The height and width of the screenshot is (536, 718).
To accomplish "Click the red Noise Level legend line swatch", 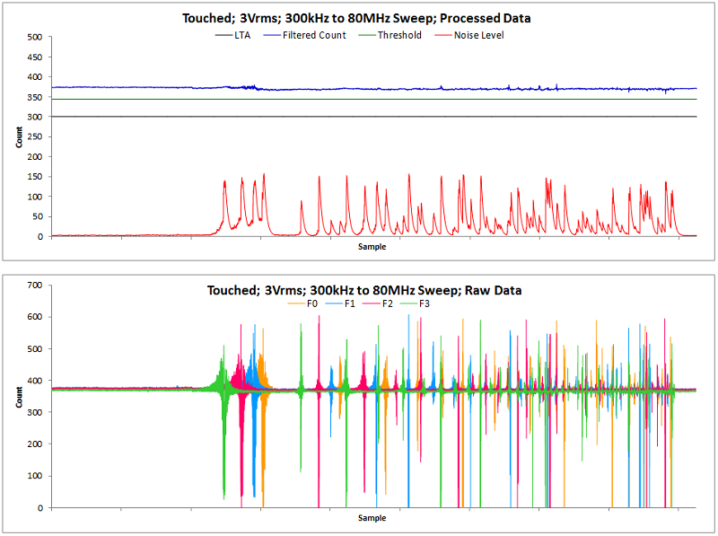I will pos(443,36).
